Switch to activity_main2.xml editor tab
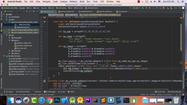Screen dimensions: 187x105 (x=67, y=12)
